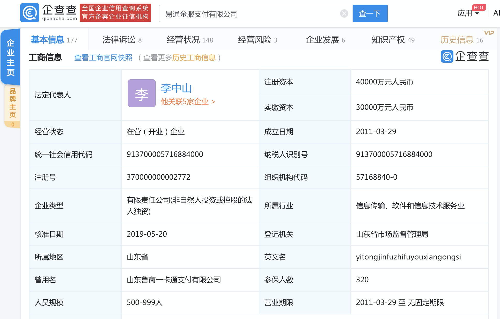Switch to the 经营状况 tab

click(190, 40)
